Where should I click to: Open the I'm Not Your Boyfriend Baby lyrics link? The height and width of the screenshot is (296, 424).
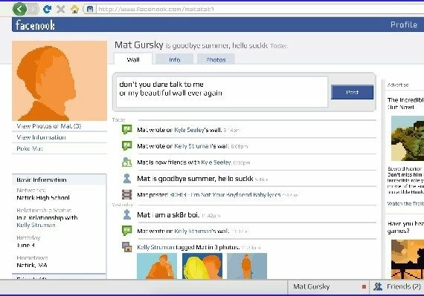pos(225,194)
